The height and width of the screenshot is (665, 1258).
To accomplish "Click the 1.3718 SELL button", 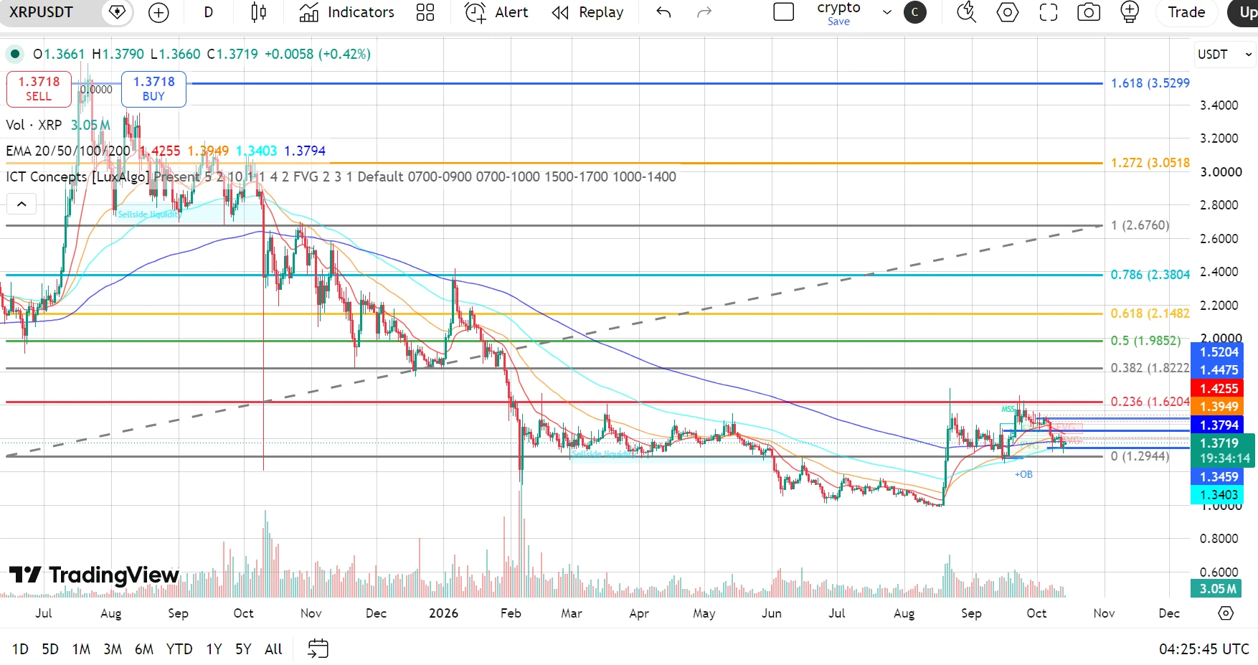I will tap(39, 89).
